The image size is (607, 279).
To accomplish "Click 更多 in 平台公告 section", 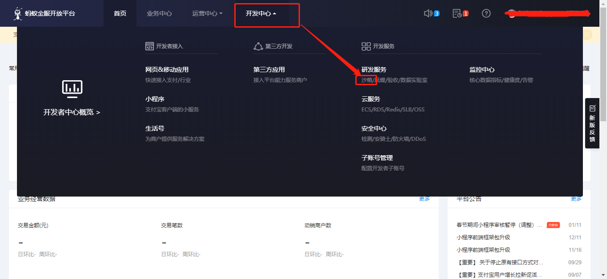I will coord(576,199).
